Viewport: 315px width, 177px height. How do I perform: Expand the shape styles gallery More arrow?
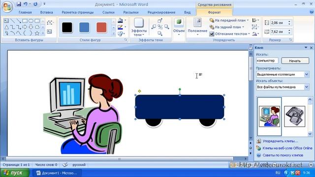pyautogui.click(x=114, y=34)
